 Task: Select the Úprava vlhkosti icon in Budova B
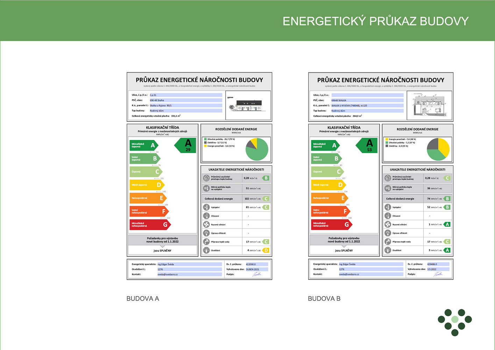(388, 233)
